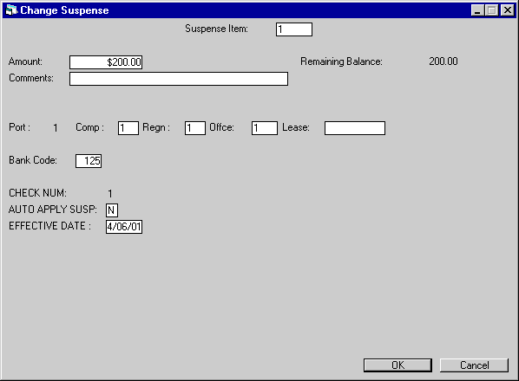Click the Change Suspense title bar icon

(x=11, y=10)
